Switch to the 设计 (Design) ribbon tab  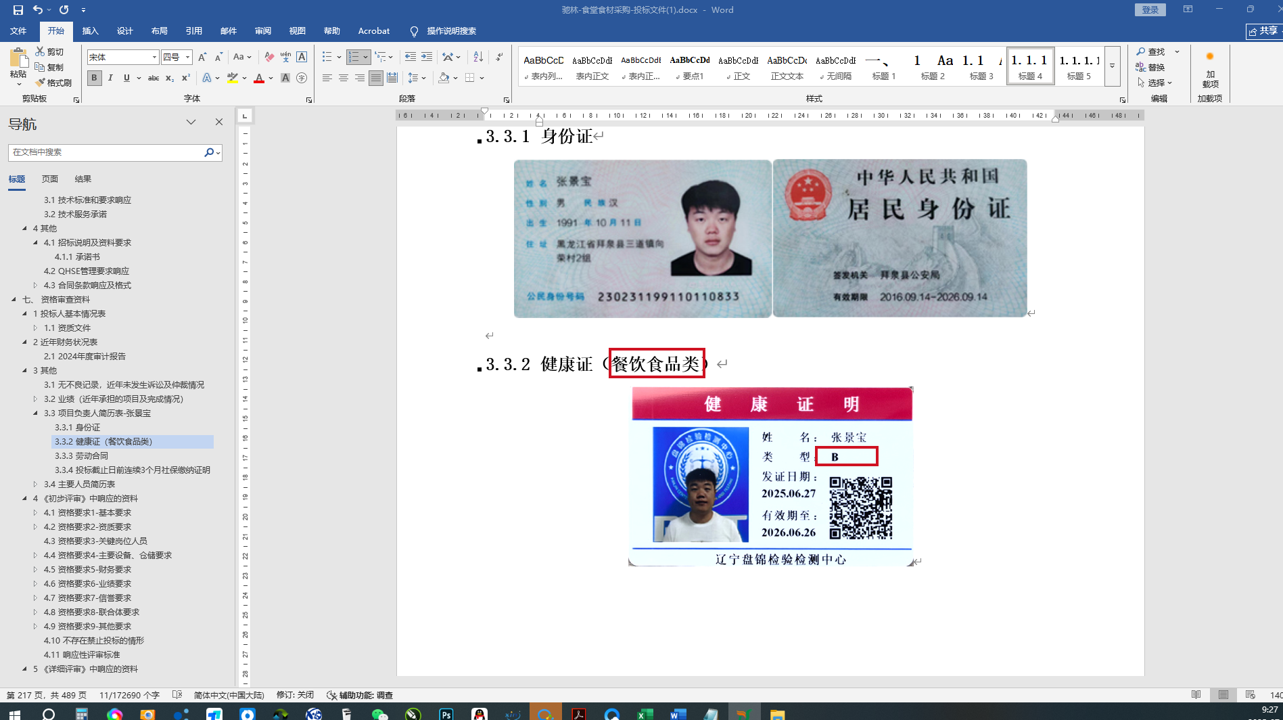click(124, 31)
